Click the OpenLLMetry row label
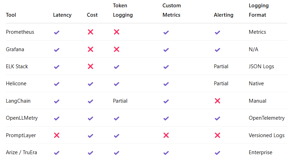Viewport: 291px width, 158px height. [22, 118]
